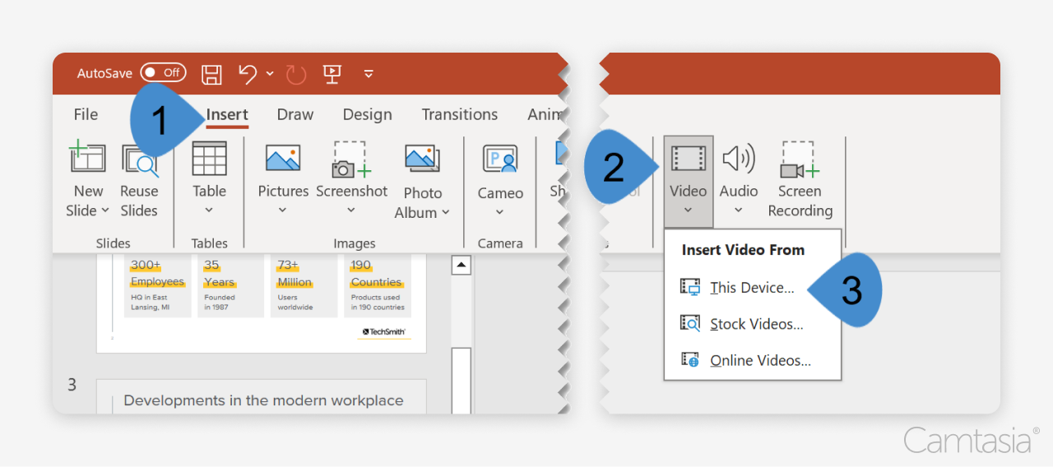Click the Audio speaker icon

[x=739, y=158]
